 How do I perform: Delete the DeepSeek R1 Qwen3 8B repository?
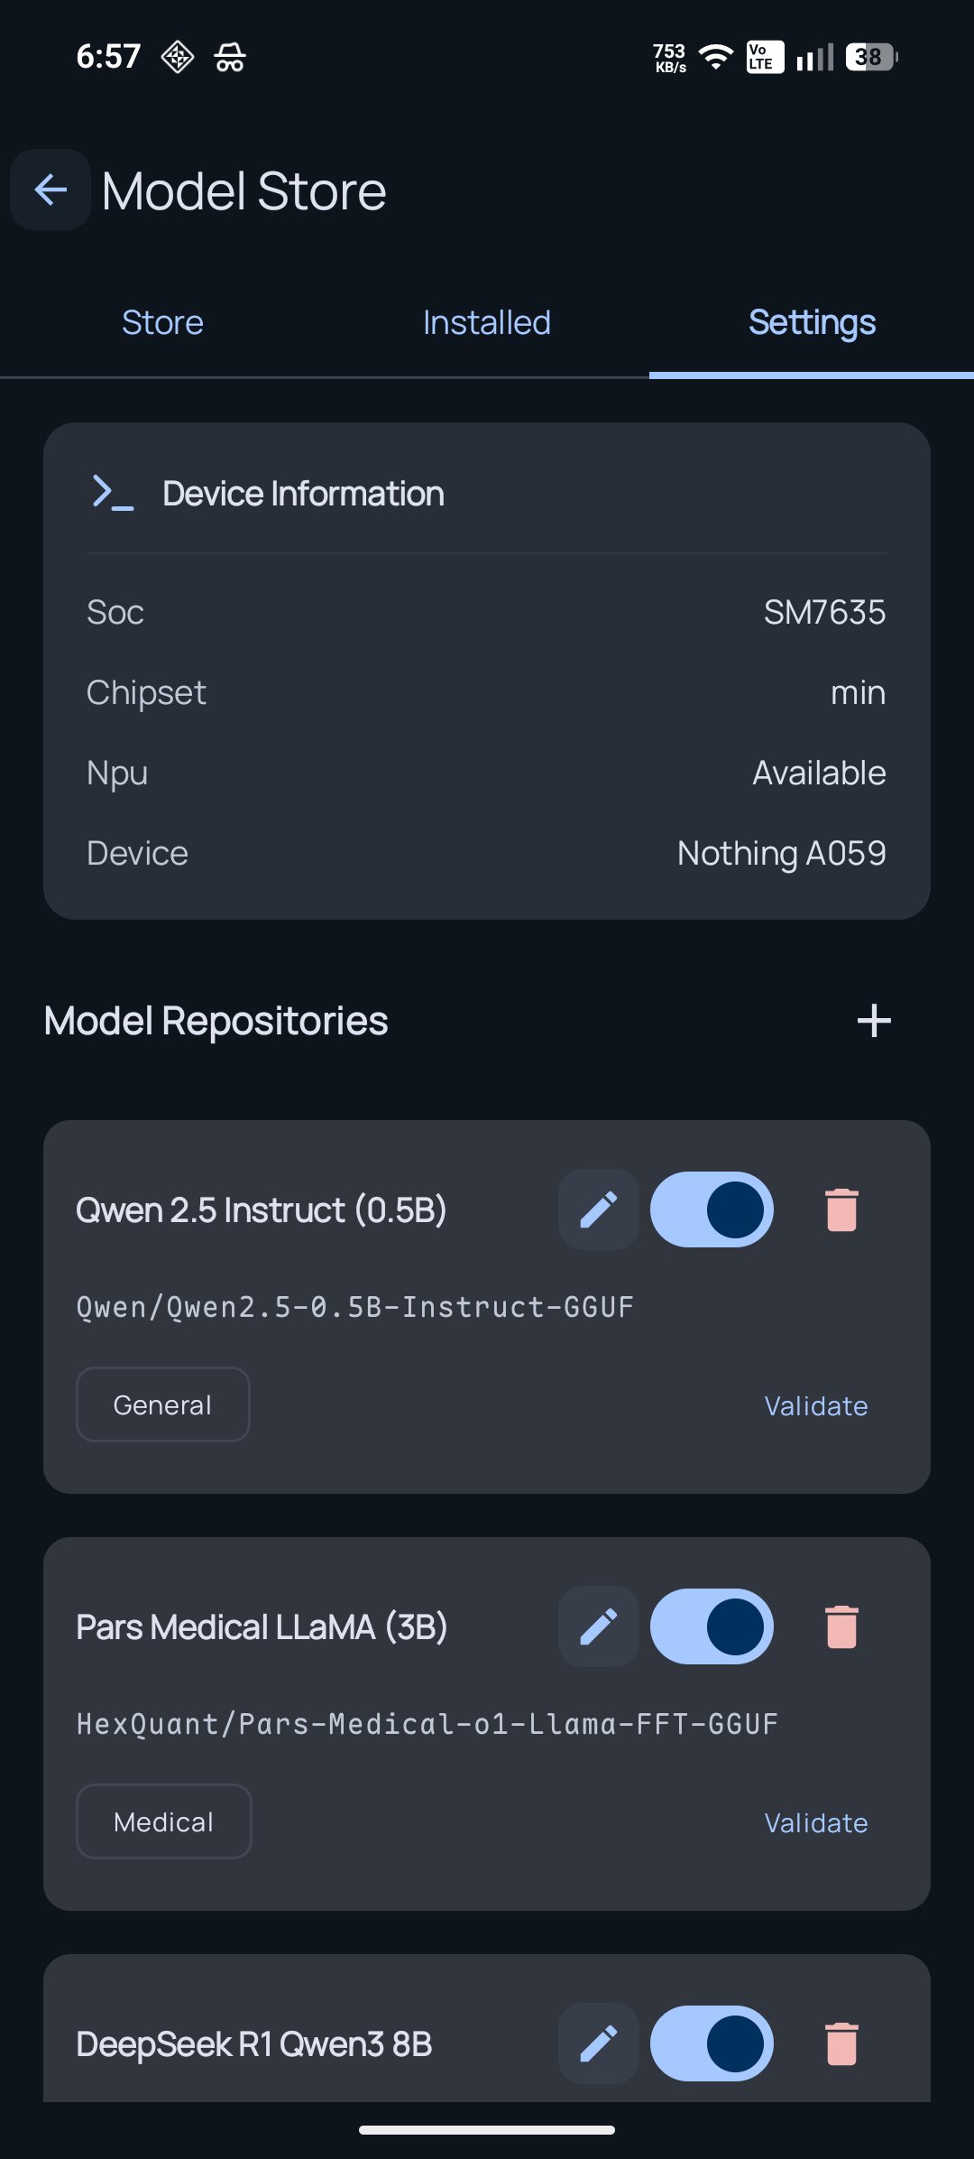(841, 2043)
